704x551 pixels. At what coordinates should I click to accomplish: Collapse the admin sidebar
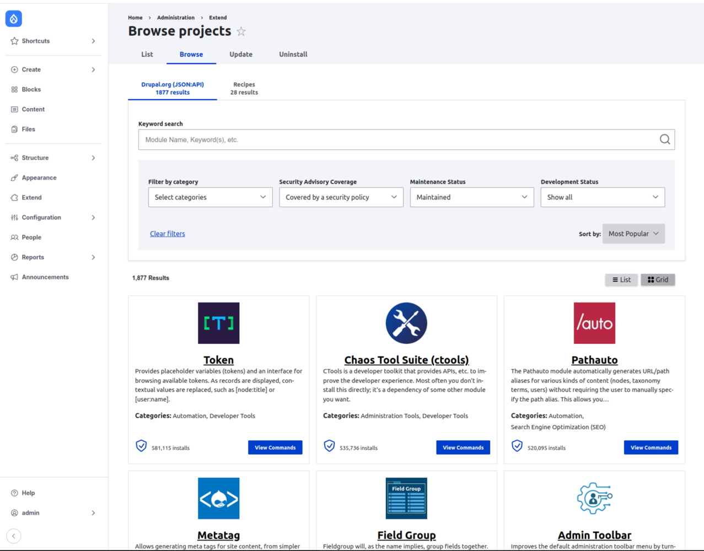pyautogui.click(x=13, y=536)
